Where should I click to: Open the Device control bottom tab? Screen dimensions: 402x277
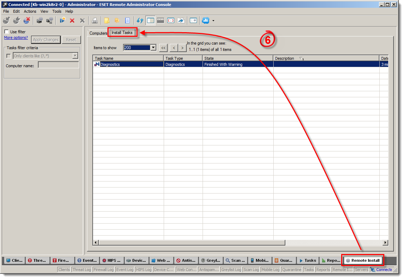(136, 260)
